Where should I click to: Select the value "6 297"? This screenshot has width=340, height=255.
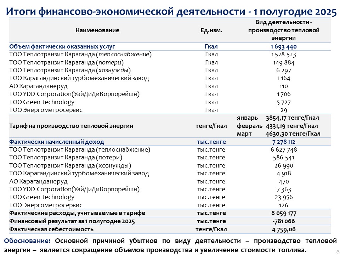(284, 70)
